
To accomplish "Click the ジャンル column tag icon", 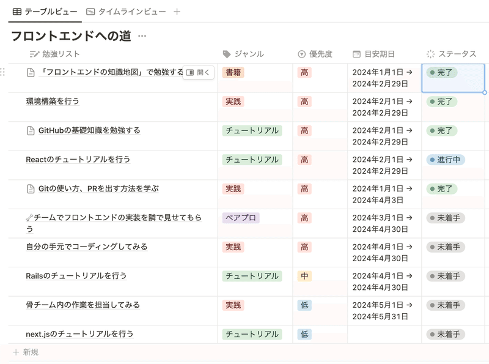I will (x=227, y=54).
